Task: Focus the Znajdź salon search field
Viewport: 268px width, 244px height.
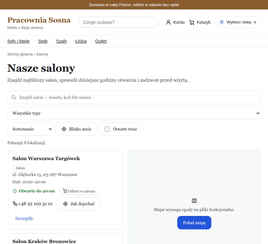Action: tap(134, 97)
